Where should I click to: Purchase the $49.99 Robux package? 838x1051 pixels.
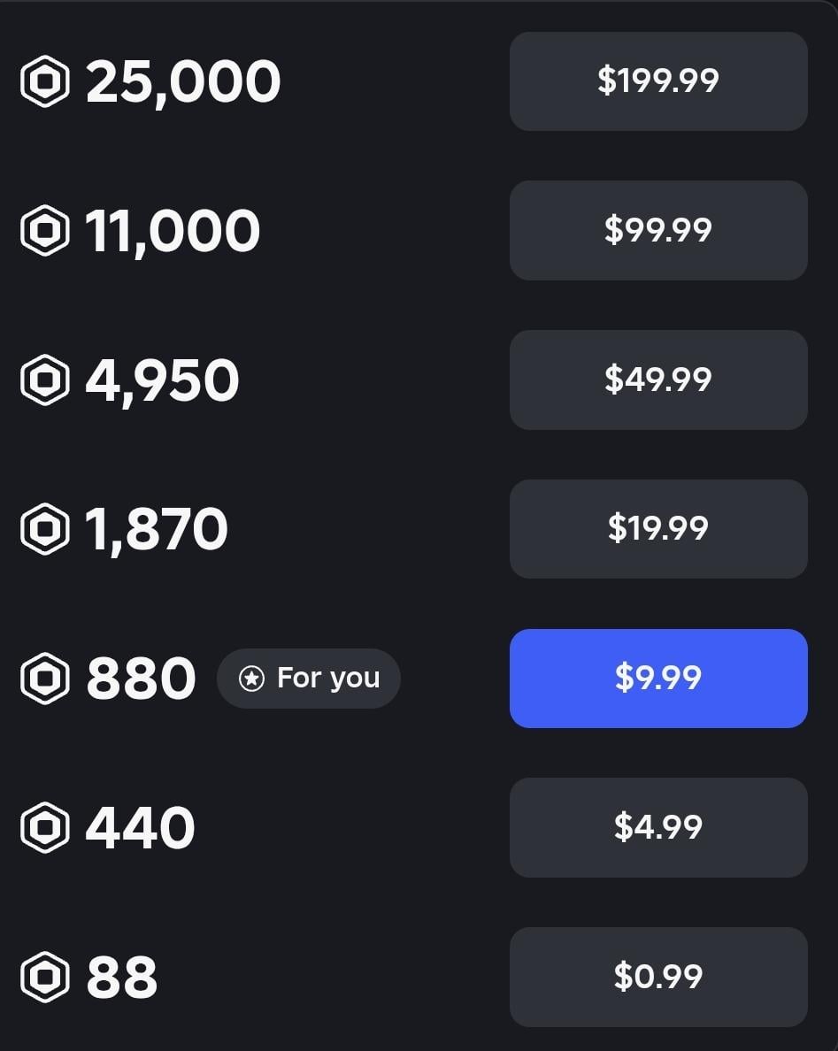click(x=658, y=380)
